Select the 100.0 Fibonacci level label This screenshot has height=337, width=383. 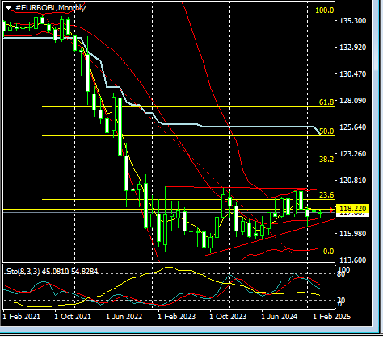(x=325, y=10)
